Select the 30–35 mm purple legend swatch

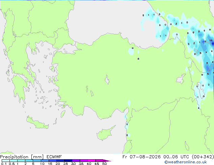tap(76, 161)
